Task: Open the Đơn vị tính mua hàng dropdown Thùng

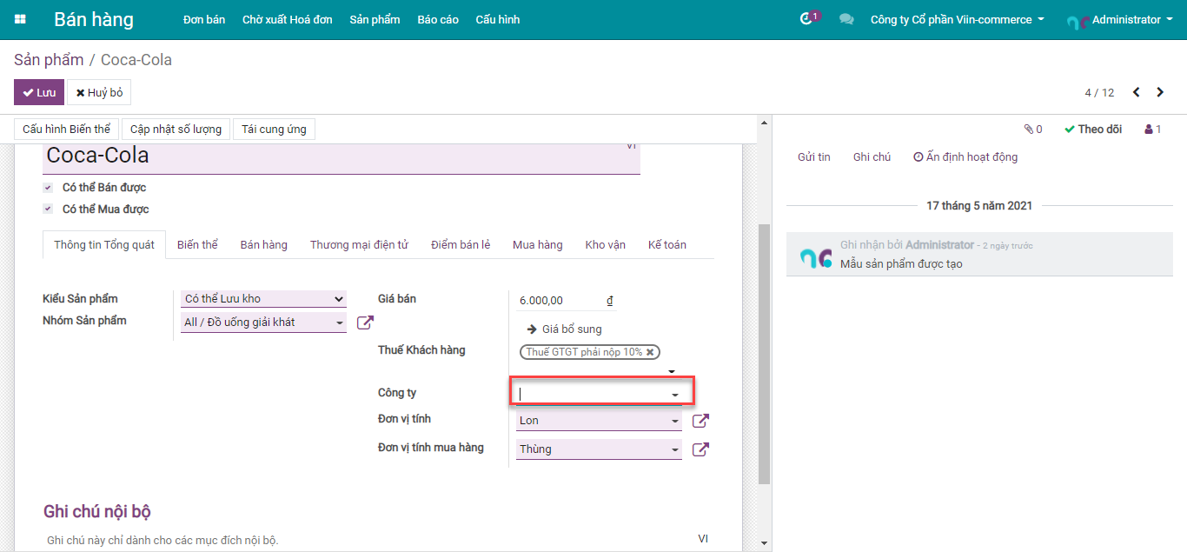Action: pyautogui.click(x=599, y=449)
